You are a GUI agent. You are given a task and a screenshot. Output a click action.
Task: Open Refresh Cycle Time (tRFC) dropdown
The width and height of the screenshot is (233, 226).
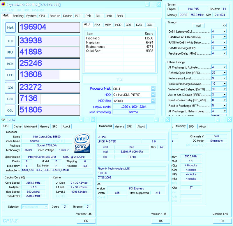point(225,73)
